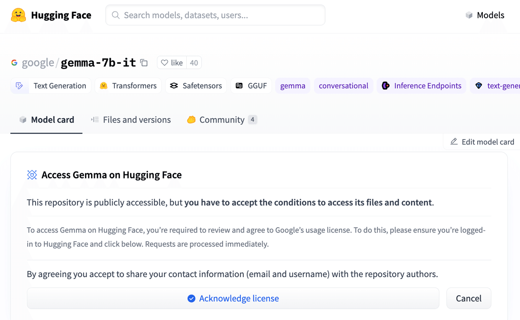
Task: Click the GGUF tag icon
Action: 239,86
